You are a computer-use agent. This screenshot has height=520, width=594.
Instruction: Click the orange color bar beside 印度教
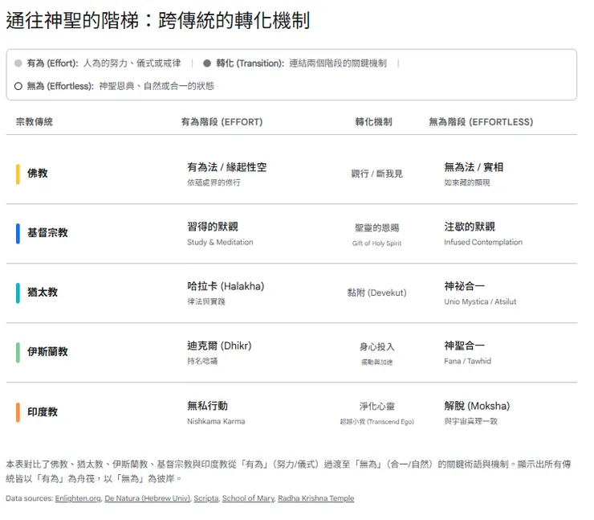pyautogui.click(x=18, y=412)
